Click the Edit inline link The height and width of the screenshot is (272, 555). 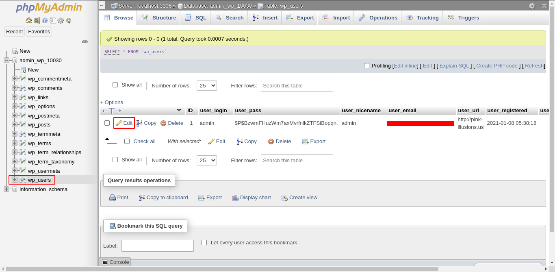pos(405,66)
